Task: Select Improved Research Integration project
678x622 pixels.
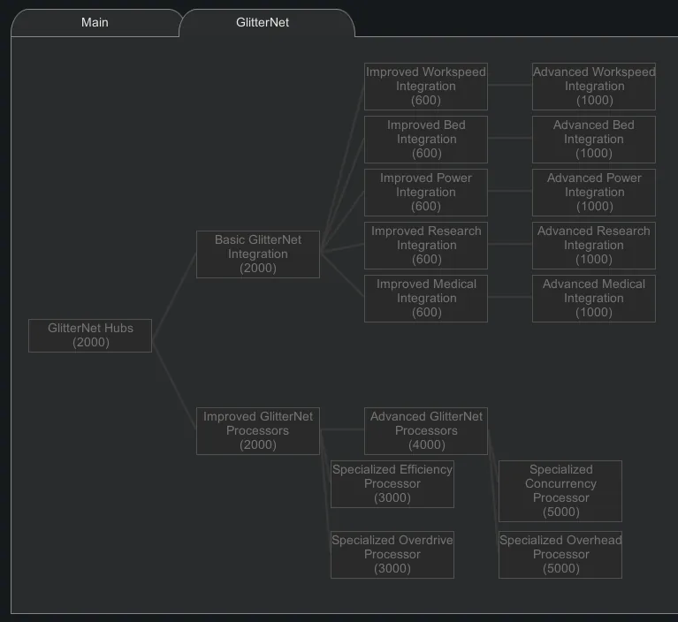Action: [x=425, y=246]
